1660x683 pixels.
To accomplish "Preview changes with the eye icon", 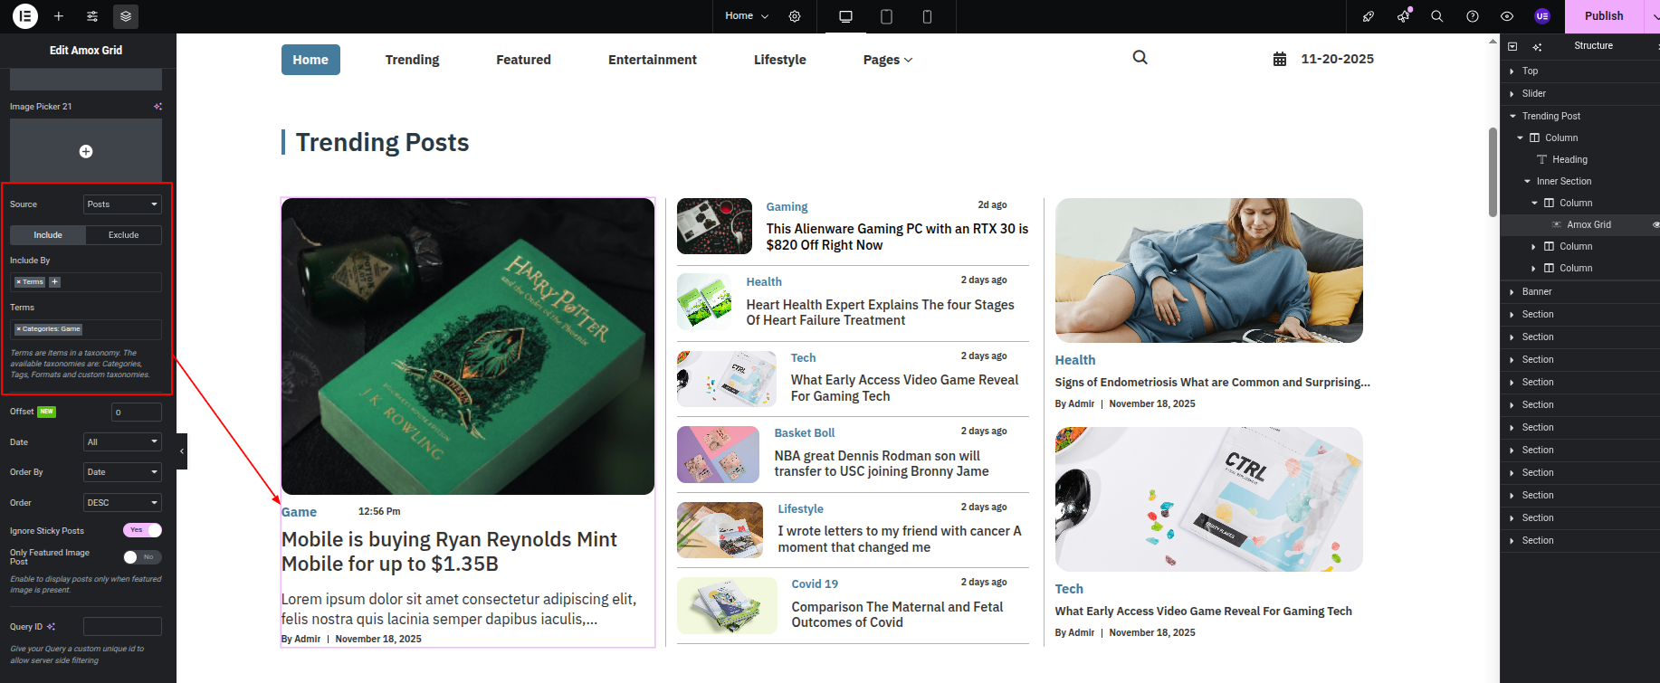I will click(x=1507, y=16).
